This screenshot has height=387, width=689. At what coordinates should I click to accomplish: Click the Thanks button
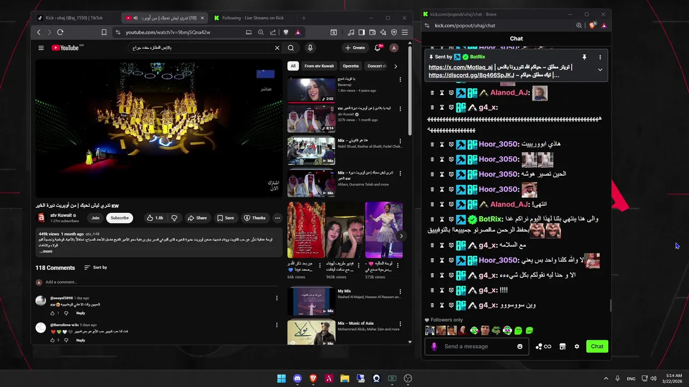(255, 218)
